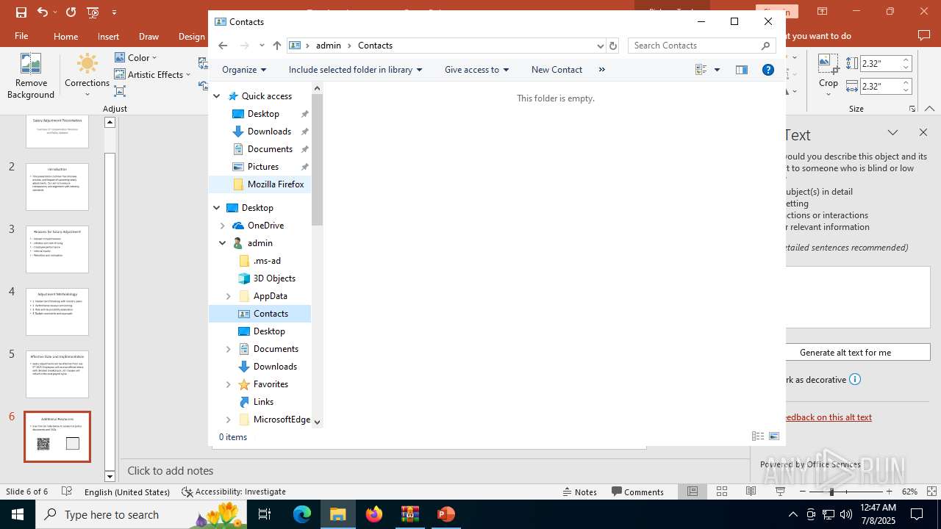Close the Alt Text pane
Viewport: 941px width, 529px height.
pos(923,132)
